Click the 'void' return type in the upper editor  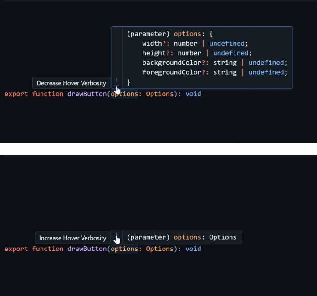[x=193, y=94]
